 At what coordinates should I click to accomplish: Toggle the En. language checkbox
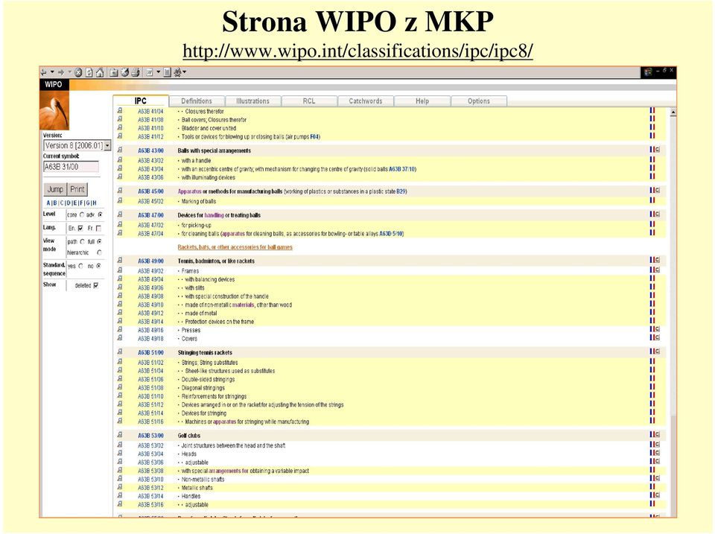click(x=80, y=228)
